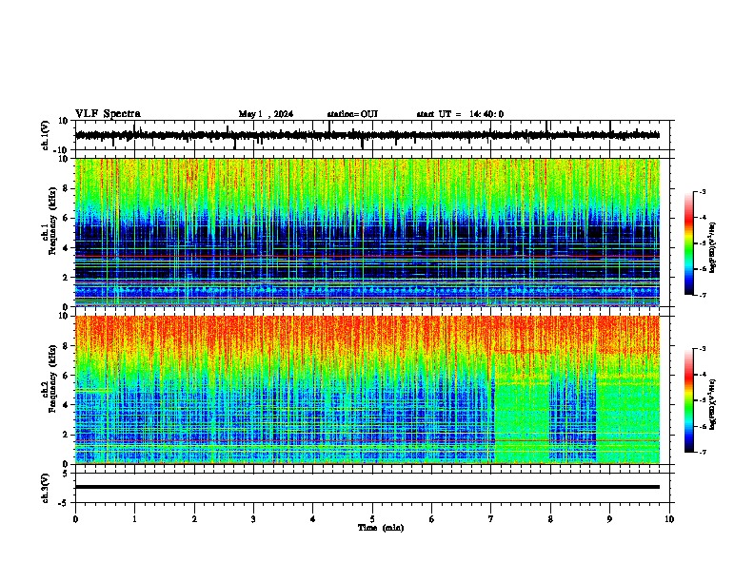Click time axis tick label "4"
This screenshot has width=754, height=582.
[x=313, y=519]
